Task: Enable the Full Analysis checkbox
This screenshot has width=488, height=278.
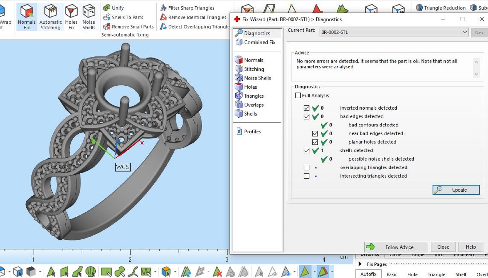Action: [298, 95]
